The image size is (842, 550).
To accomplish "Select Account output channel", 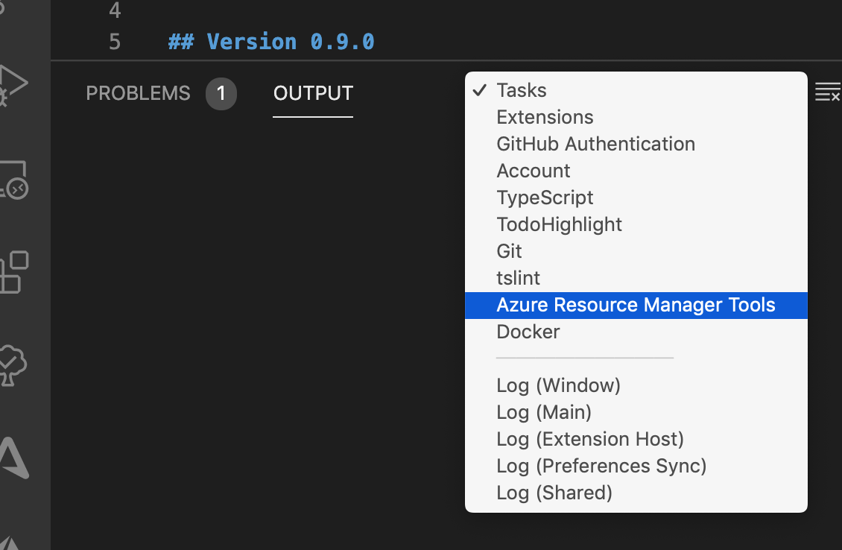I will [636, 171].
